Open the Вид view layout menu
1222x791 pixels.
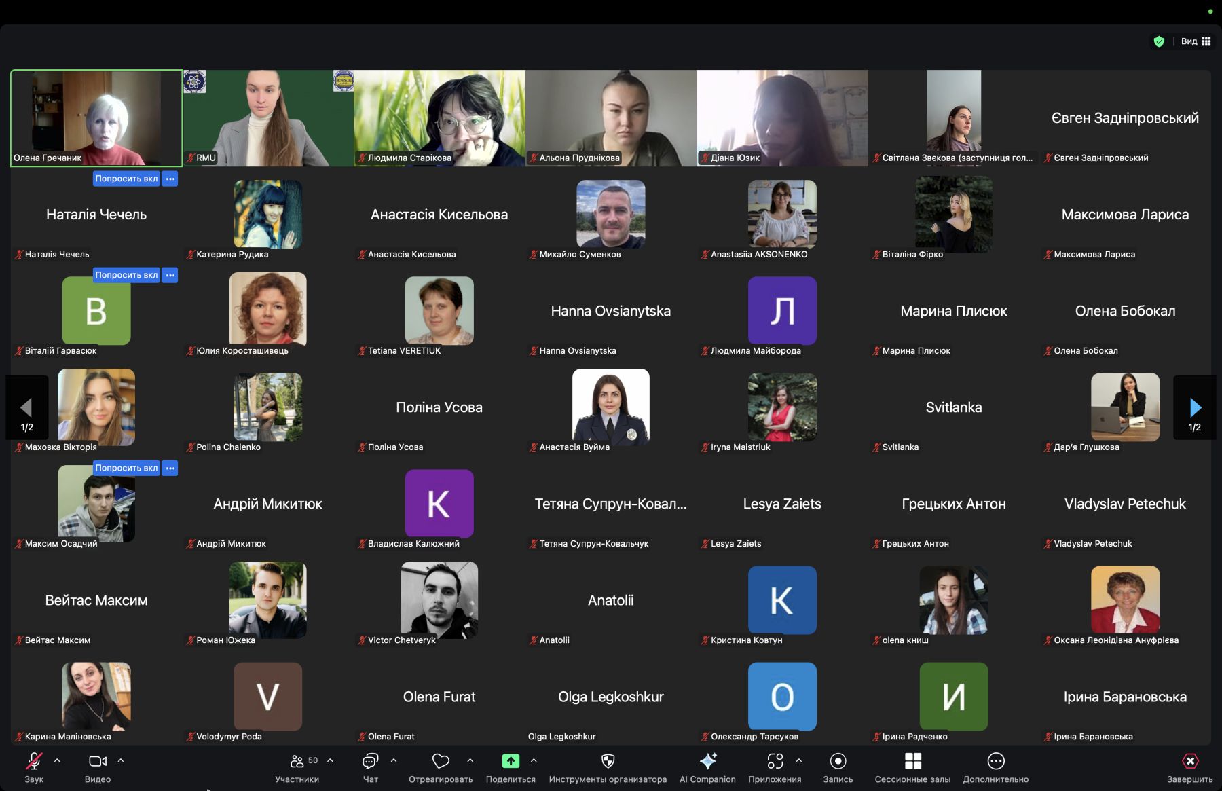1196,41
